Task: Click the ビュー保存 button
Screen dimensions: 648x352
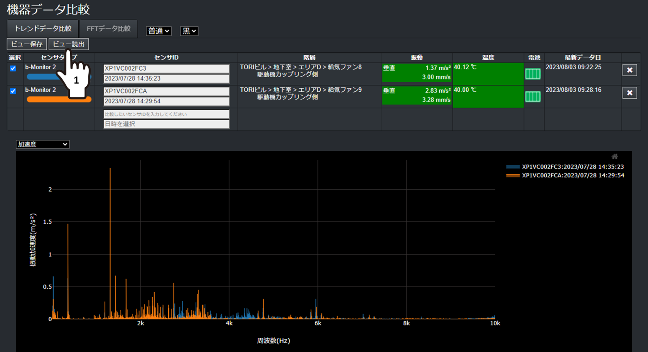Action: coord(27,44)
